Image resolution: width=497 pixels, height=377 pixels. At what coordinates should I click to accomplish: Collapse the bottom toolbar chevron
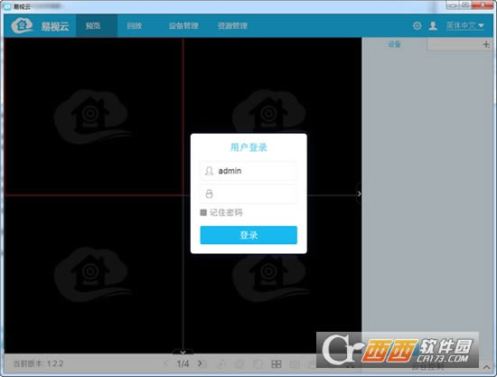(x=183, y=353)
